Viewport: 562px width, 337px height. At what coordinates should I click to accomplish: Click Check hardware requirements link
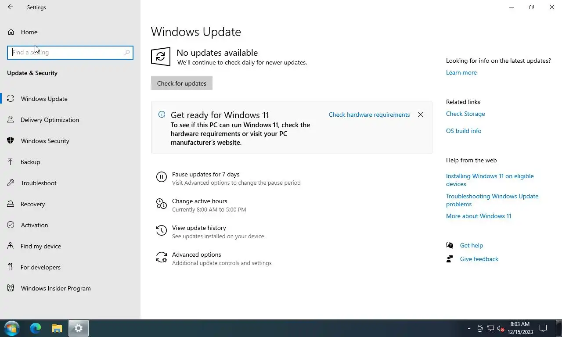369,115
